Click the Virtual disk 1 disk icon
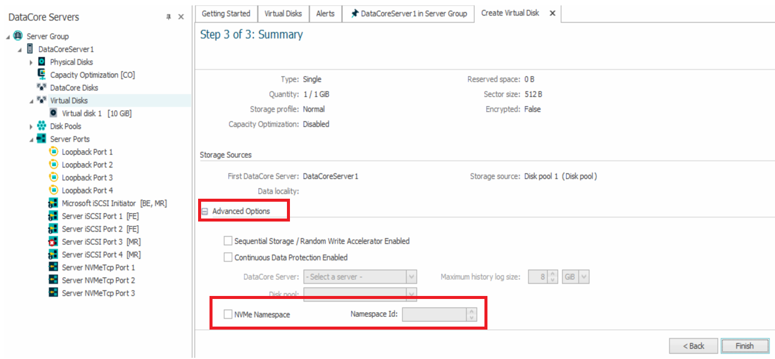 [x=53, y=113]
